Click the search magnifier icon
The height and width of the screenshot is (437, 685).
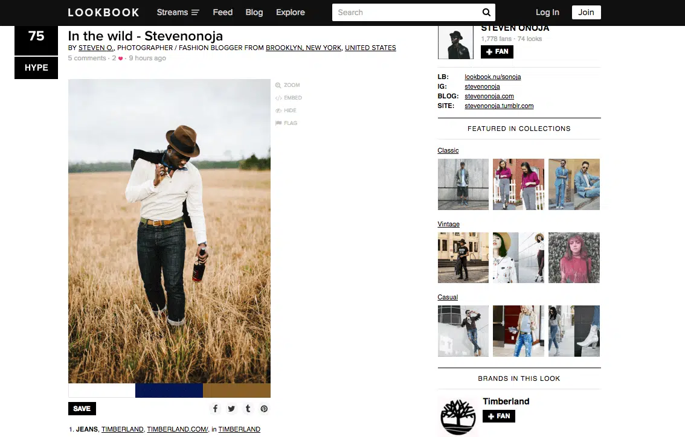point(486,12)
